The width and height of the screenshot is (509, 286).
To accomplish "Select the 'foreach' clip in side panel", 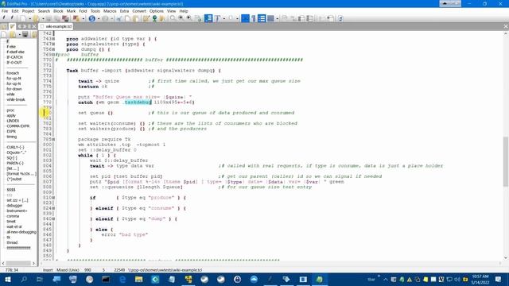I will 13,73.
